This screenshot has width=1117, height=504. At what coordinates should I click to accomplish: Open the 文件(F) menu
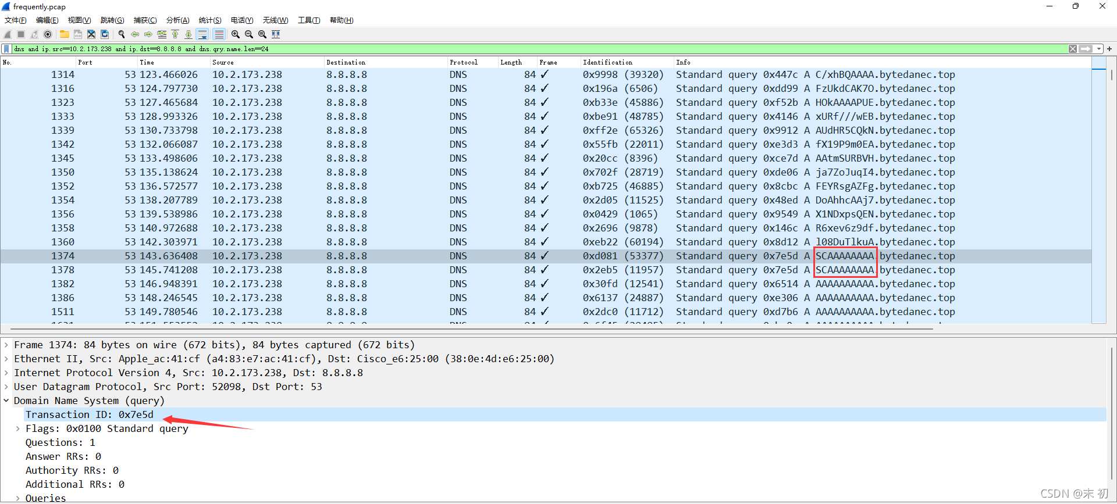point(16,20)
